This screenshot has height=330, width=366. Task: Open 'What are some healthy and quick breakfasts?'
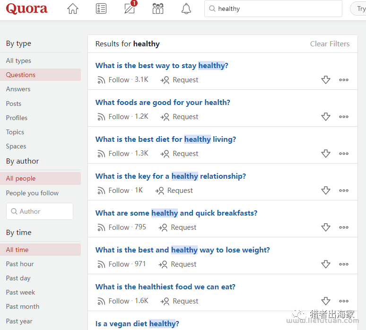(x=176, y=213)
